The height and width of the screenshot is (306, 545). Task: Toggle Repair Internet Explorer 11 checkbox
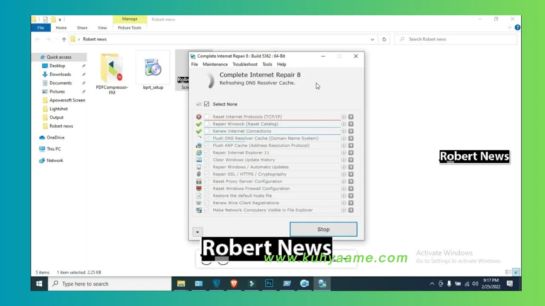pos(207,153)
